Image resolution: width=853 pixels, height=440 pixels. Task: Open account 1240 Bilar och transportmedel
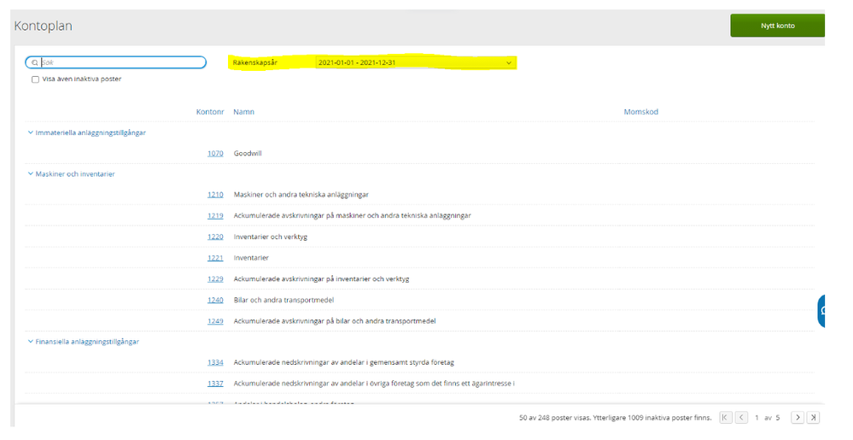(215, 300)
